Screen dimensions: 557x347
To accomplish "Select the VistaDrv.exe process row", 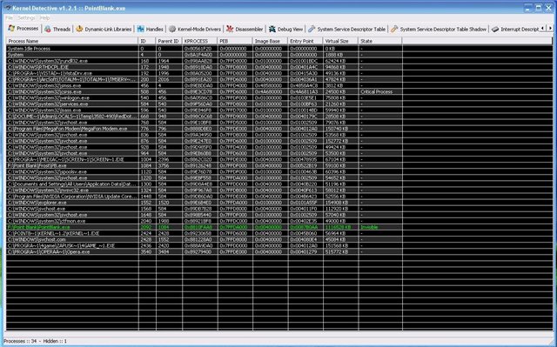I will pos(205,73).
